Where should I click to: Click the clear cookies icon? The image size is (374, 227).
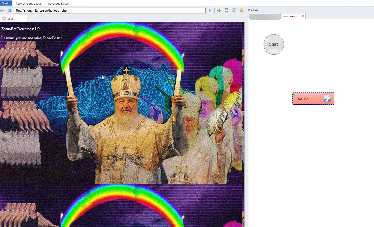coord(242,10)
